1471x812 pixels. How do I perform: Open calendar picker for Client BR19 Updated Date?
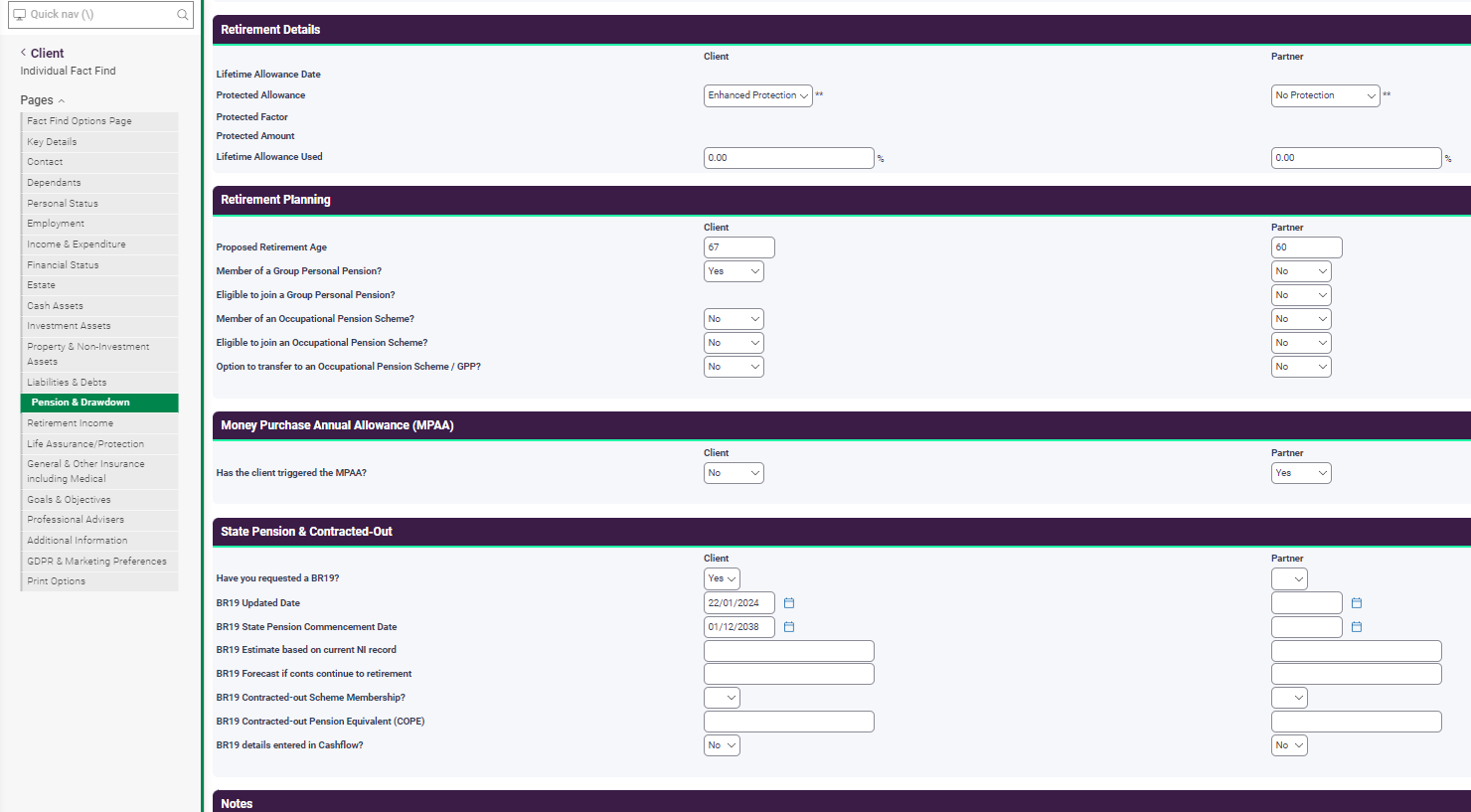788,602
